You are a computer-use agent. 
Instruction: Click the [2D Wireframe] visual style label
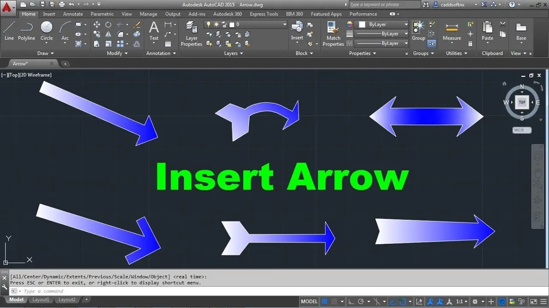[36, 75]
